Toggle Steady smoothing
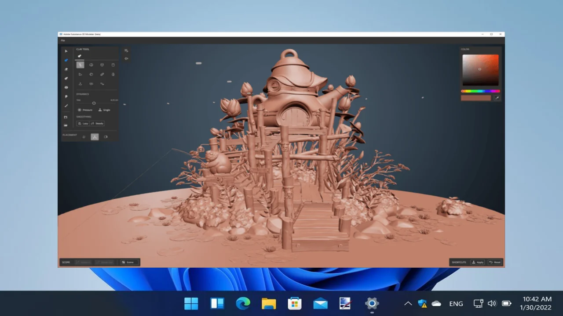This screenshot has height=316, width=563. click(97, 123)
